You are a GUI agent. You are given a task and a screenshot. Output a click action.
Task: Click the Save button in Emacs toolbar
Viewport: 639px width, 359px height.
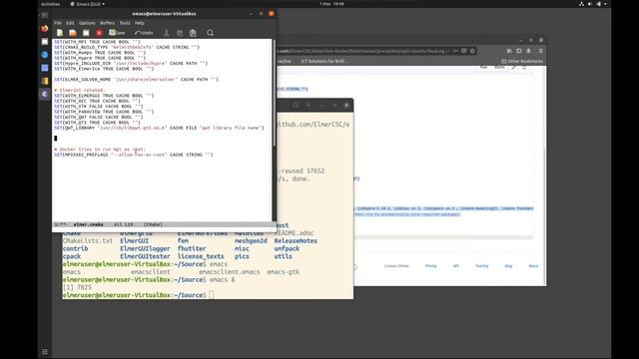point(117,33)
